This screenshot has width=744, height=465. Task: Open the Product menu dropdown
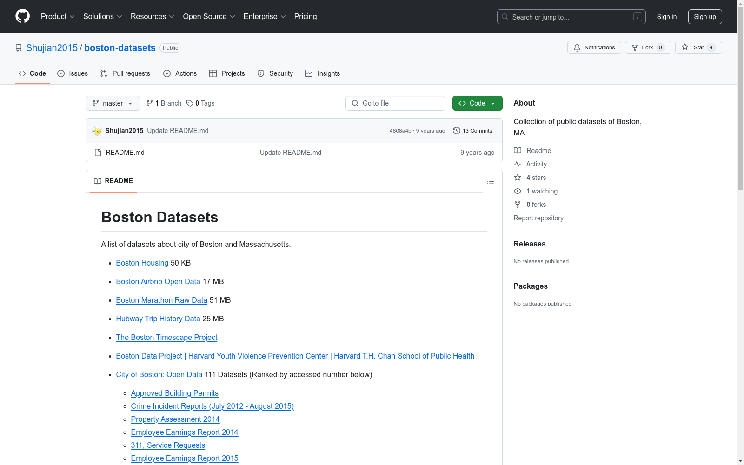click(x=58, y=16)
